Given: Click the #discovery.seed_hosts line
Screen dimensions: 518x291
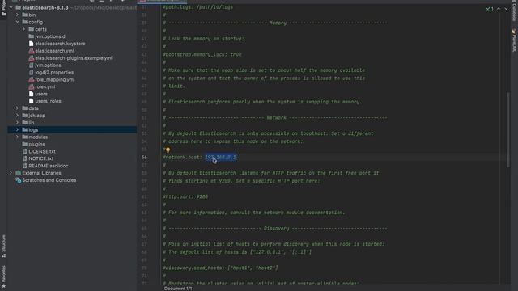Looking at the screenshot, I should click(220, 268).
